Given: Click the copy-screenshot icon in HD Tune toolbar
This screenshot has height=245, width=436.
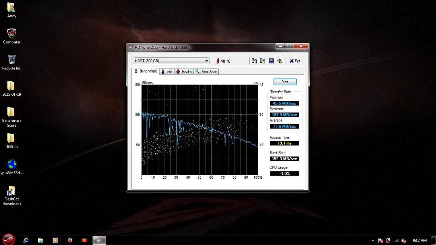Looking at the screenshot, I should (x=263, y=61).
